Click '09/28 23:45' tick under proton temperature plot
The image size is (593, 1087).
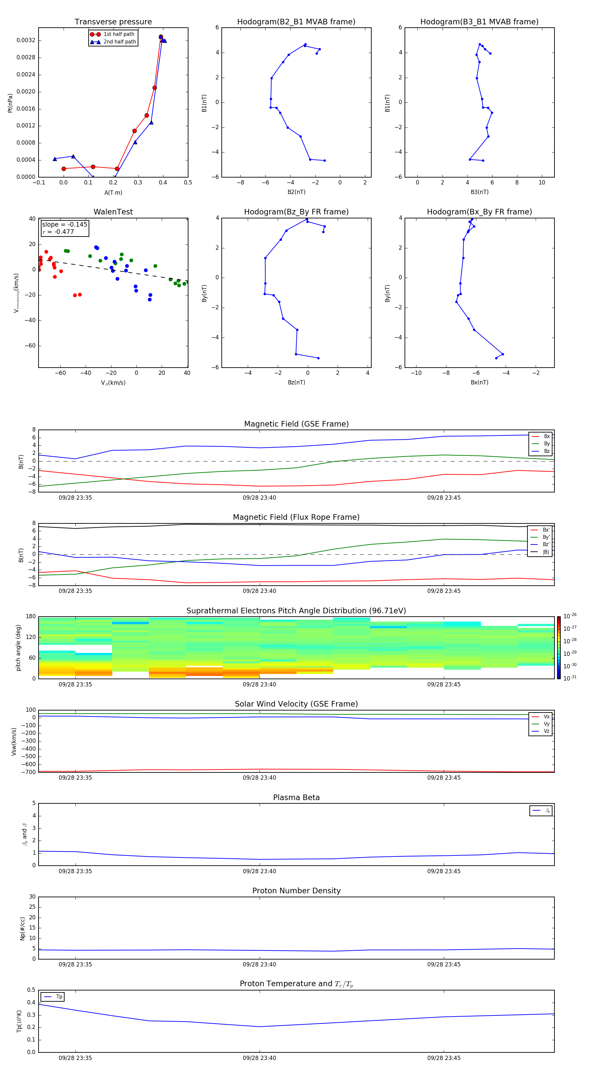443,1058
